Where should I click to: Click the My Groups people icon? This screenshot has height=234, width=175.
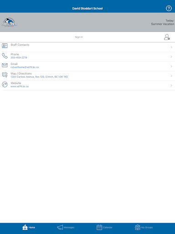138,227
